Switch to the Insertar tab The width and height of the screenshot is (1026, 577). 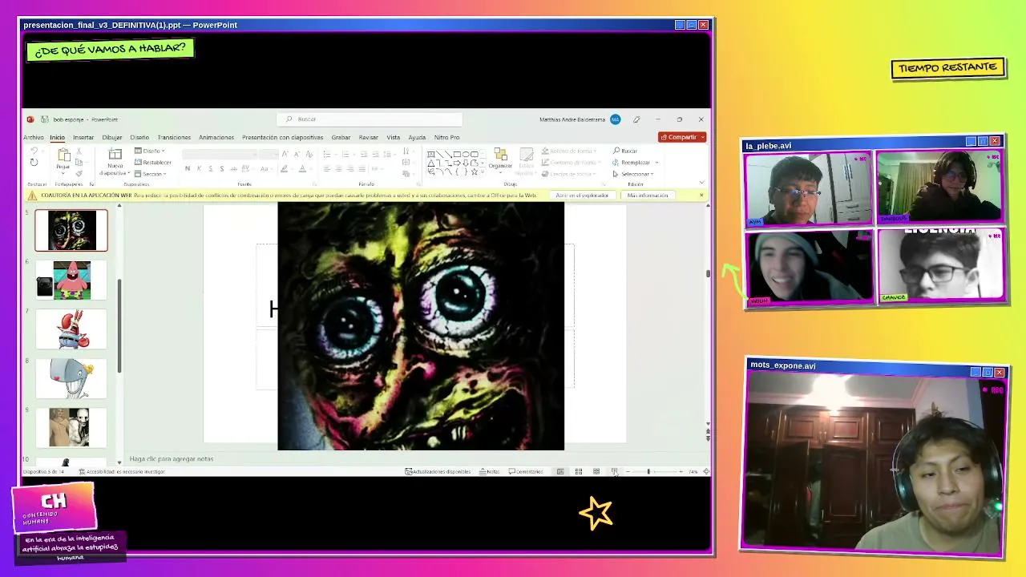tap(83, 137)
